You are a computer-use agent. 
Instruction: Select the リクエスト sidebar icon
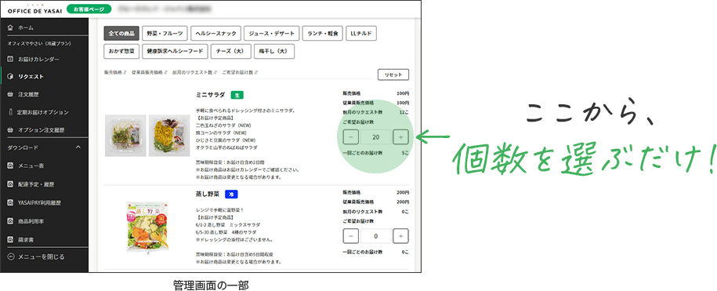[10, 76]
